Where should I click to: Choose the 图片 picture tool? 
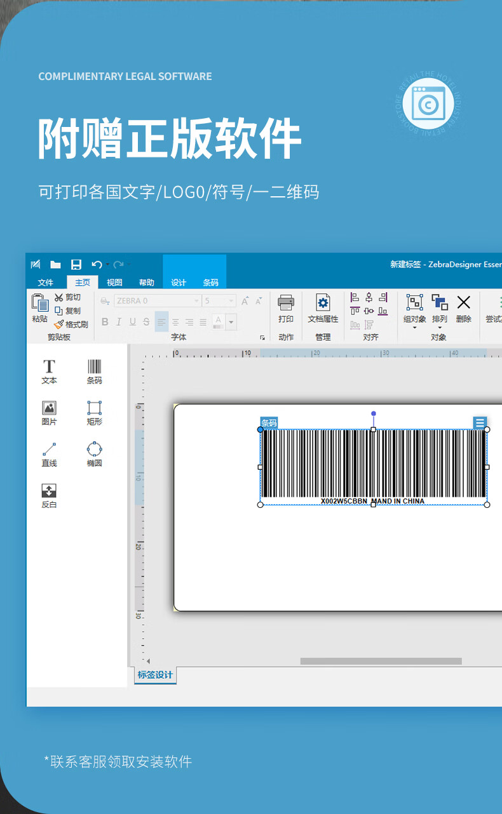click(x=49, y=412)
